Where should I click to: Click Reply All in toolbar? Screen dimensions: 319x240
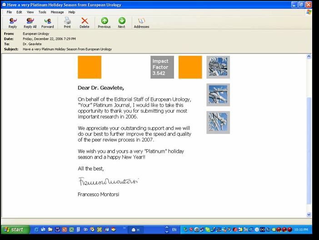(x=30, y=23)
